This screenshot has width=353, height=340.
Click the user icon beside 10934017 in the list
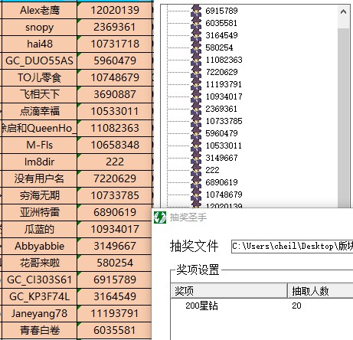pyautogui.click(x=196, y=96)
